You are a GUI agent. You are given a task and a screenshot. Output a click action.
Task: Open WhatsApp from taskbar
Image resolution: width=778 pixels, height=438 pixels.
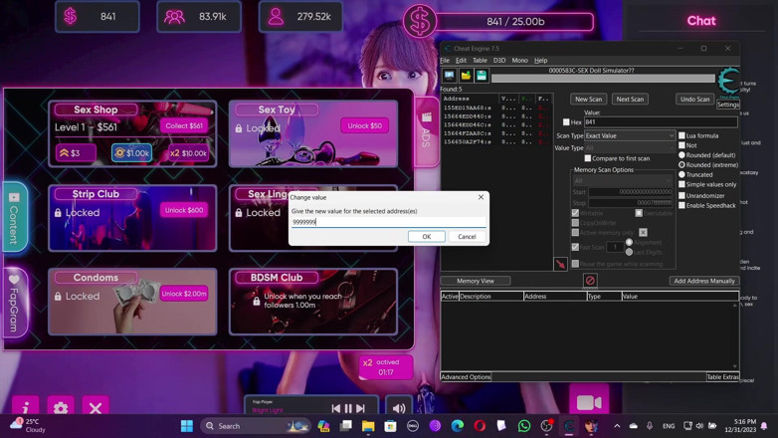[x=524, y=426]
